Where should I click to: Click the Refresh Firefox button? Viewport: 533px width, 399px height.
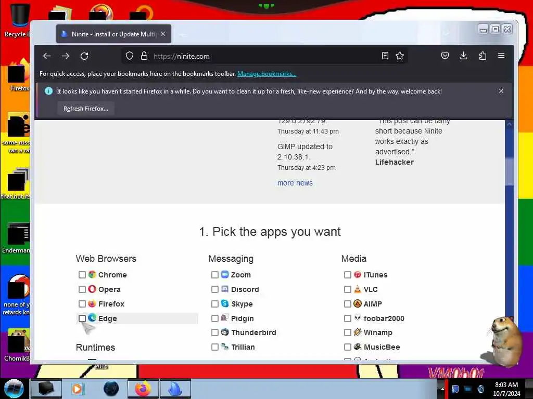tap(86, 109)
